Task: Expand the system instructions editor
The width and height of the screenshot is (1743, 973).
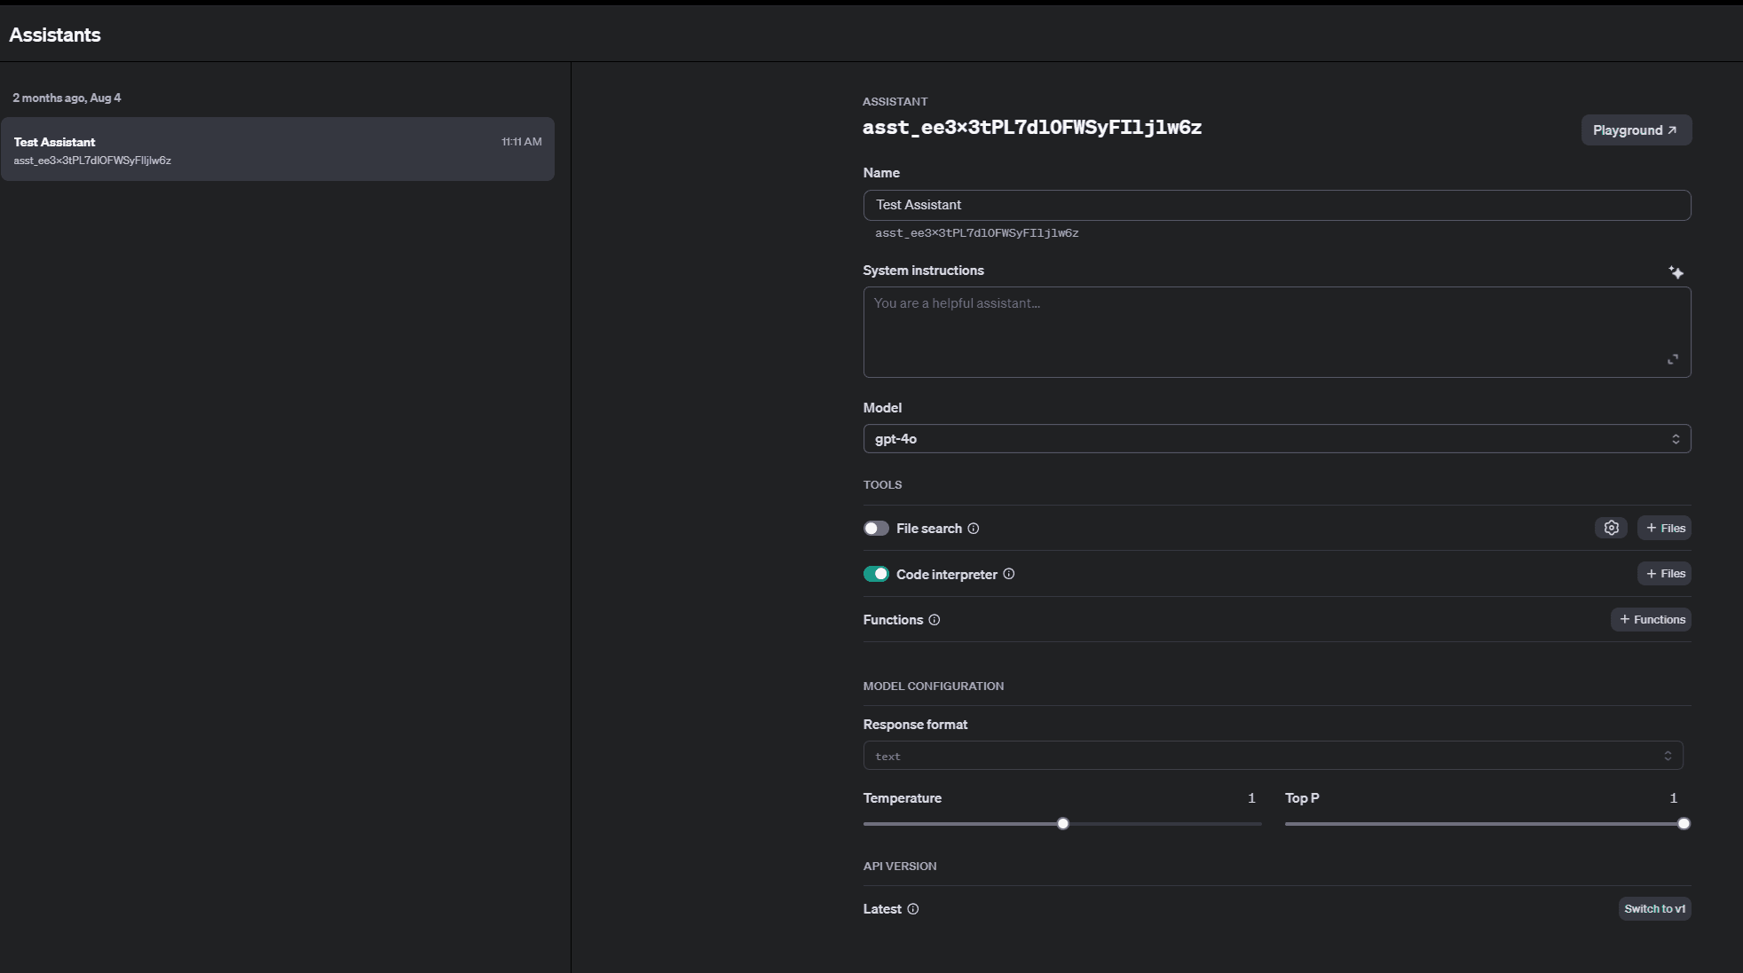Action: coord(1673,358)
